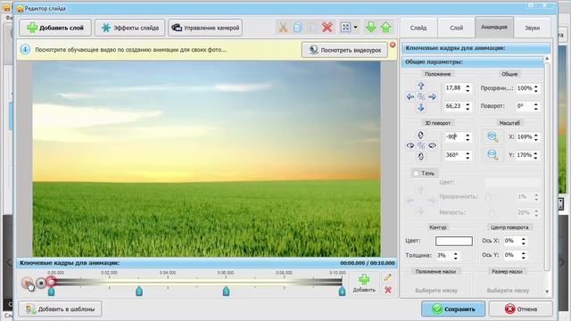Stop the animation preview
Image resolution: width=571 pixels, height=321 pixels.
point(41,283)
